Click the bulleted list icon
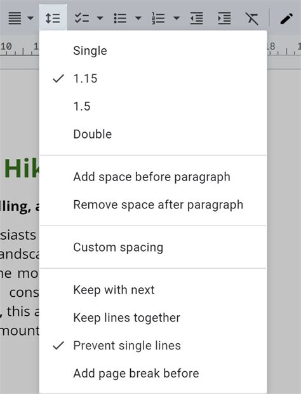Image resolution: width=301 pixels, height=394 pixels. [120, 18]
